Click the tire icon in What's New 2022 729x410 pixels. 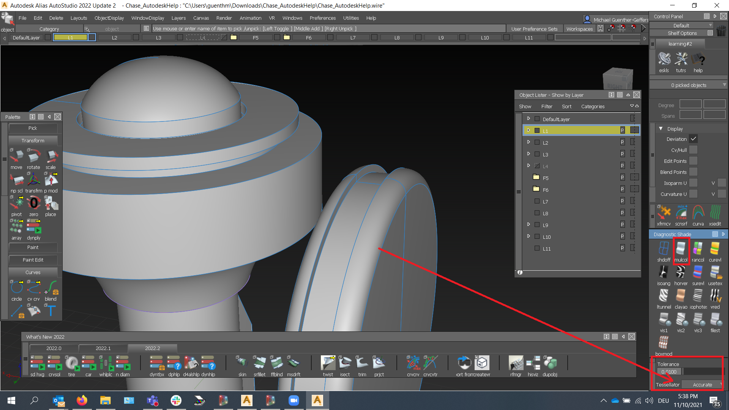point(71,363)
